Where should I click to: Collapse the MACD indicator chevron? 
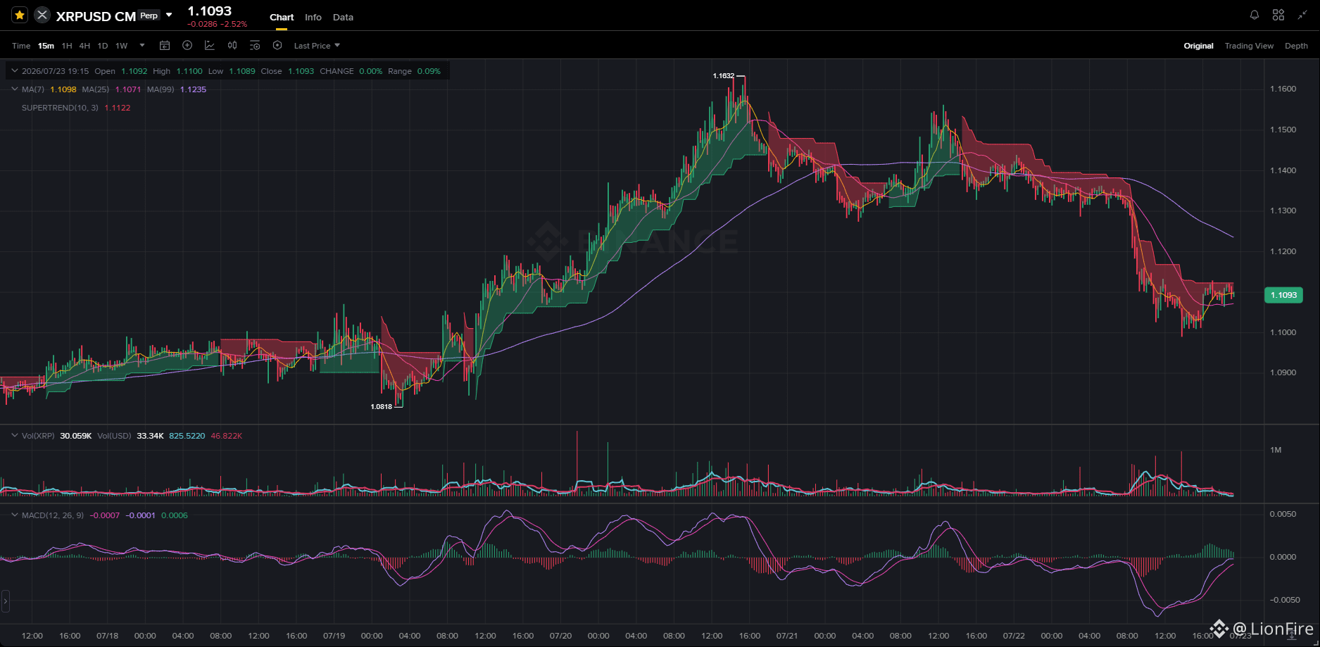point(14,515)
